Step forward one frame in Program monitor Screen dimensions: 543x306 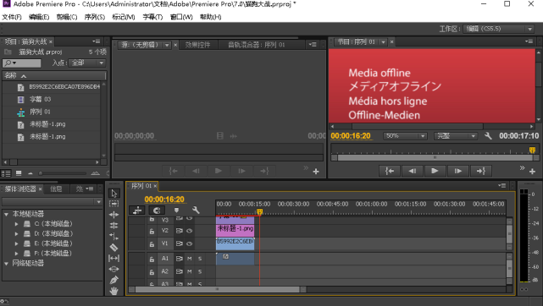[x=457, y=171]
